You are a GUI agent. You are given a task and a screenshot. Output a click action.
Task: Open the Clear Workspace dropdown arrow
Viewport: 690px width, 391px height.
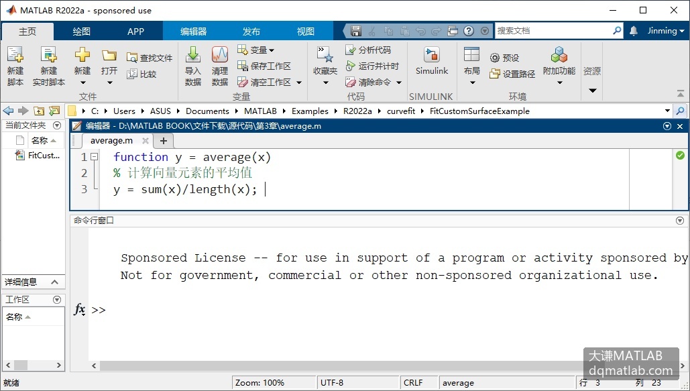(x=299, y=82)
